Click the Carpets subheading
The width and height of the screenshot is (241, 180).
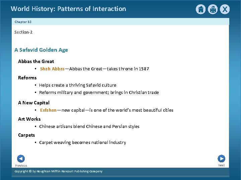[x=26, y=135]
